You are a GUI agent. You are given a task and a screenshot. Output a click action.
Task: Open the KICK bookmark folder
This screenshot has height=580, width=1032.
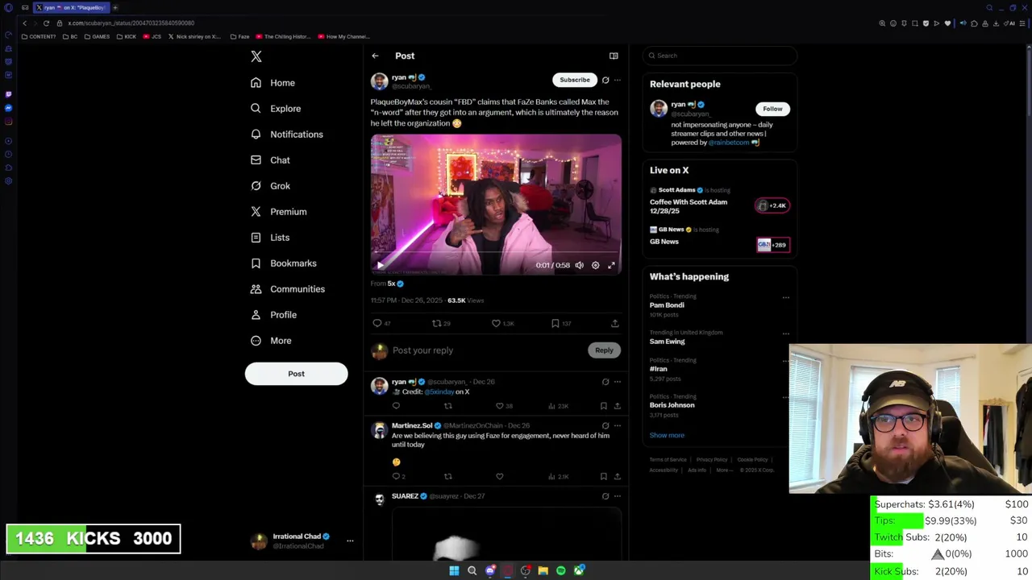coord(127,36)
